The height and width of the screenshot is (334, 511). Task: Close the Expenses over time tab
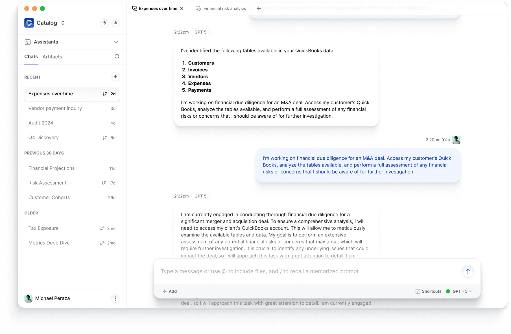[x=182, y=8]
